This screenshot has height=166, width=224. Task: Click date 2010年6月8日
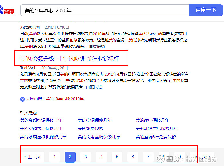(x=57, y=27)
